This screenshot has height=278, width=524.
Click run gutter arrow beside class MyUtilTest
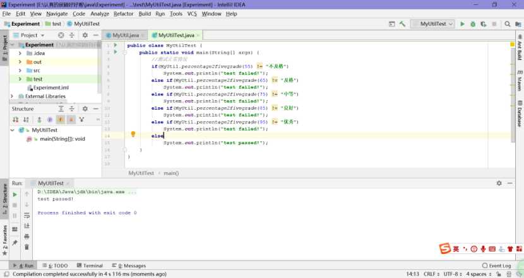pos(116,45)
